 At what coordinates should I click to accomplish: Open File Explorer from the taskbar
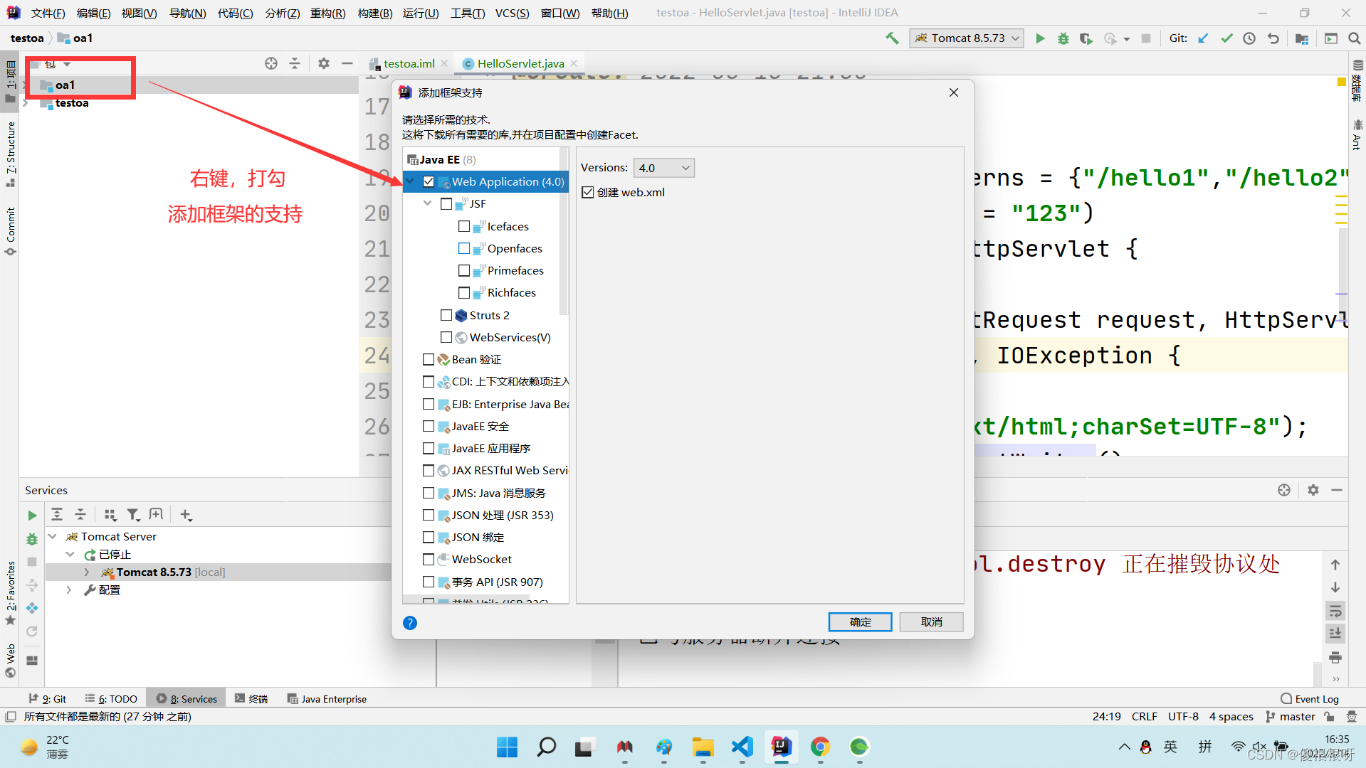coord(703,747)
